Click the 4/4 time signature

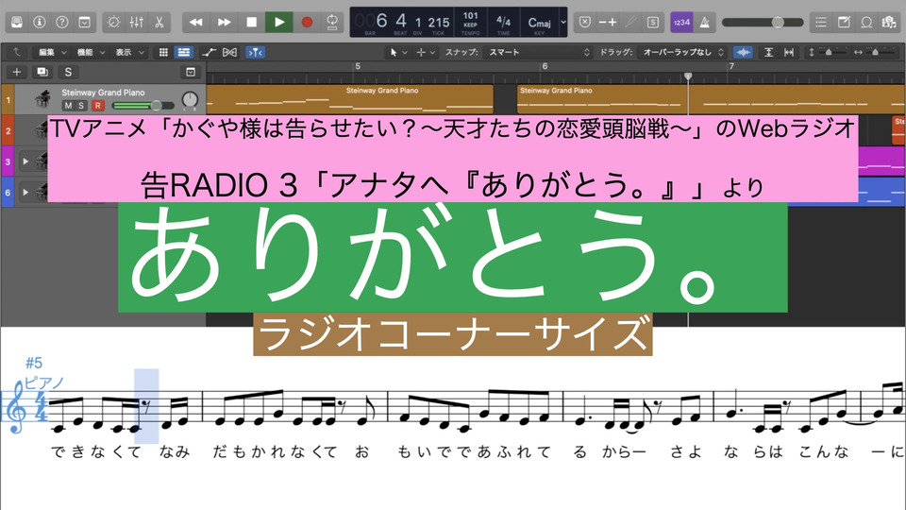tap(503, 21)
